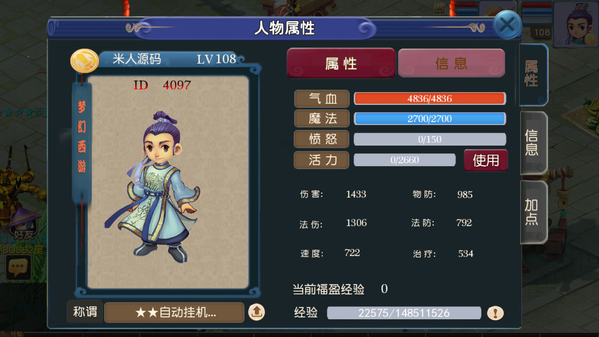Select the 属性 side tab
This screenshot has width=599, height=337.
(x=533, y=74)
